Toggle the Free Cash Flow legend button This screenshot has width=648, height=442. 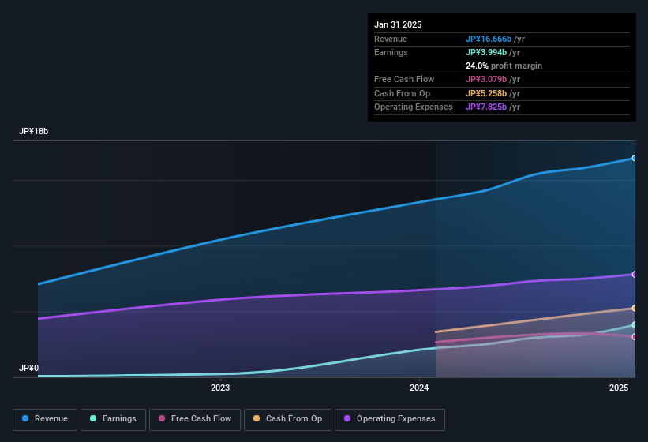(x=195, y=419)
